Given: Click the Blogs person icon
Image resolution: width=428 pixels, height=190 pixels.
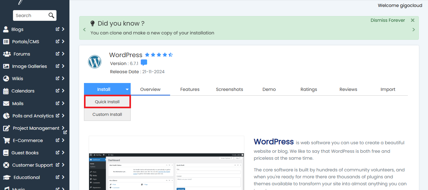Looking at the screenshot, I should tap(6, 29).
